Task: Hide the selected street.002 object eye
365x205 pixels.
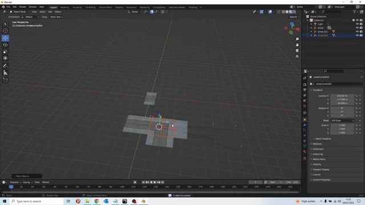Action: [x=357, y=35]
